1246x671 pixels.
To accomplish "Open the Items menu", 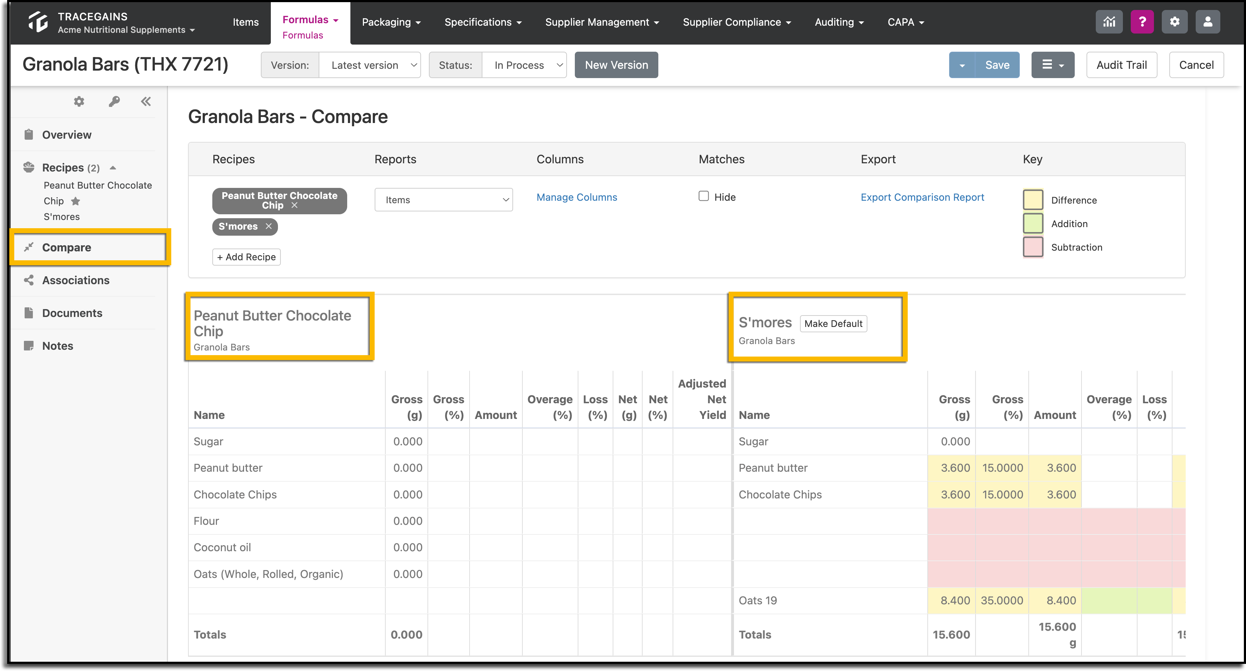I will tap(246, 22).
